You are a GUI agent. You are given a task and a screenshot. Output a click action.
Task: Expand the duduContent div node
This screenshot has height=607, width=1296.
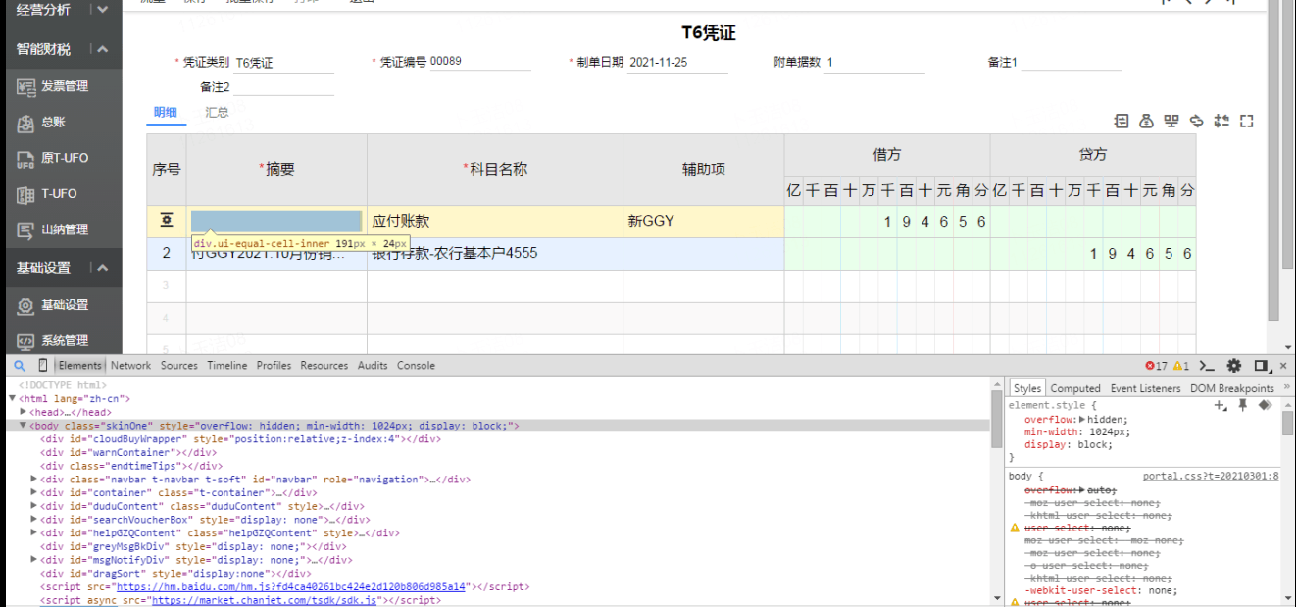(x=34, y=507)
